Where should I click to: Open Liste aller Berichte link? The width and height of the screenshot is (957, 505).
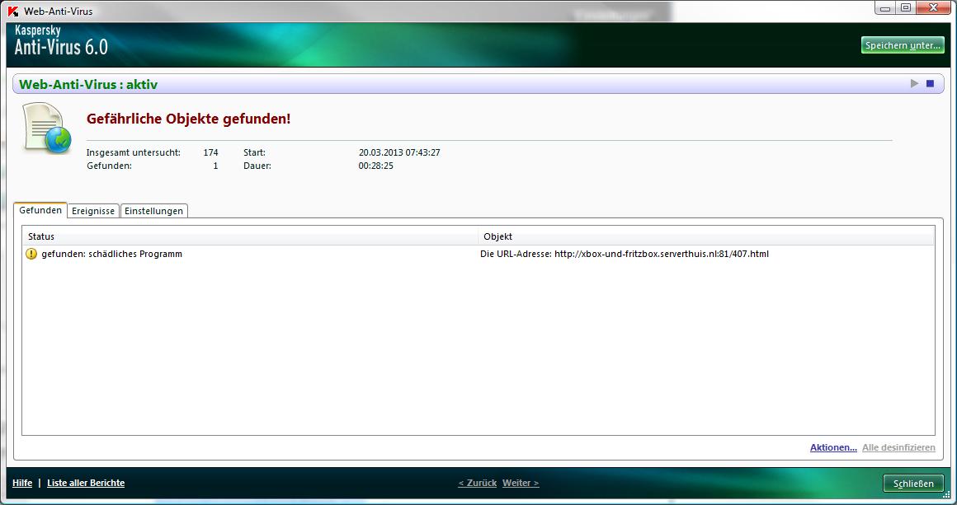coord(86,483)
